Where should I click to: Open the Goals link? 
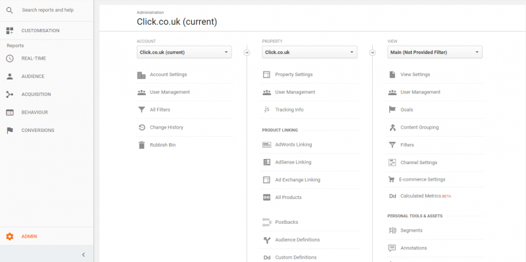tap(407, 110)
